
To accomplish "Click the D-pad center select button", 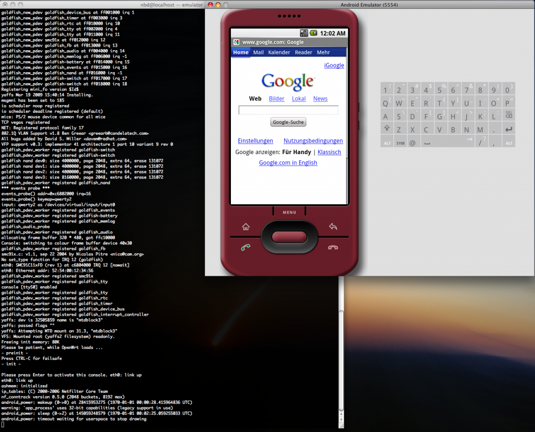I will pos(289,237).
